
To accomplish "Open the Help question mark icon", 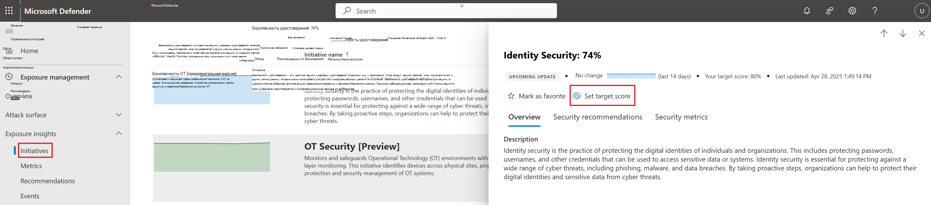I will point(875,11).
